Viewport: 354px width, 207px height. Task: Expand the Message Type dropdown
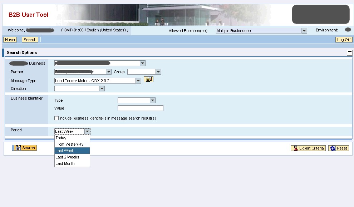[x=138, y=81]
